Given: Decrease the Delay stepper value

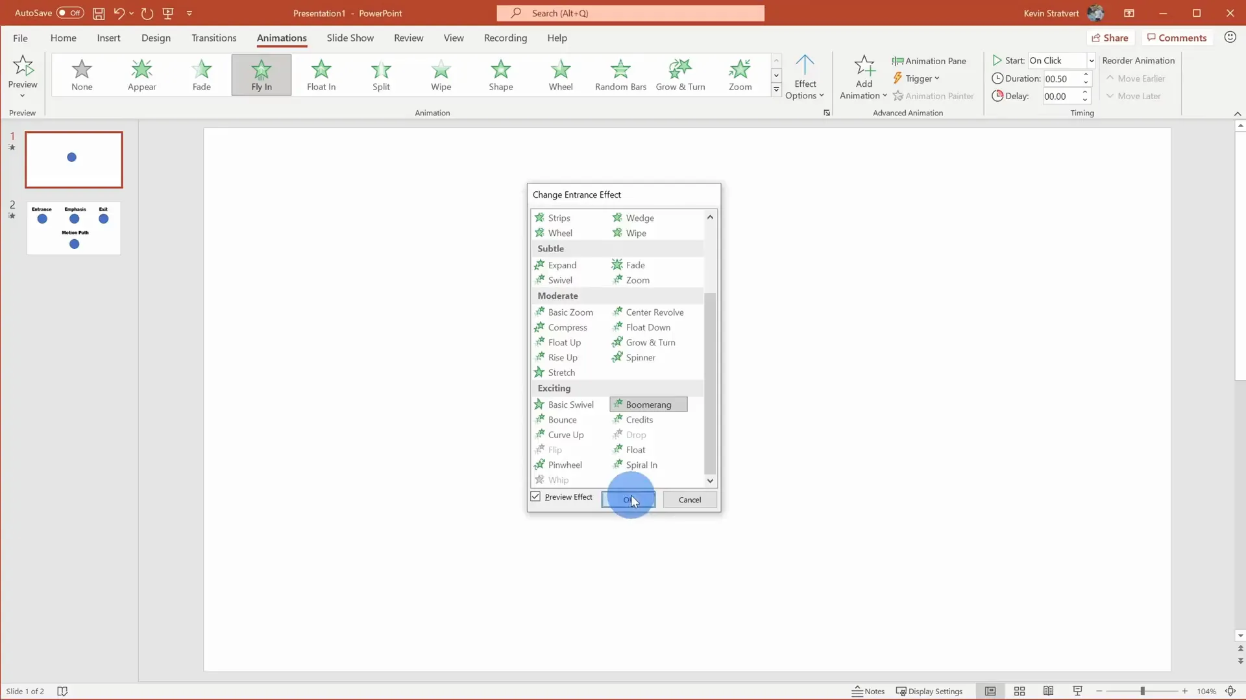Looking at the screenshot, I should point(1085,100).
